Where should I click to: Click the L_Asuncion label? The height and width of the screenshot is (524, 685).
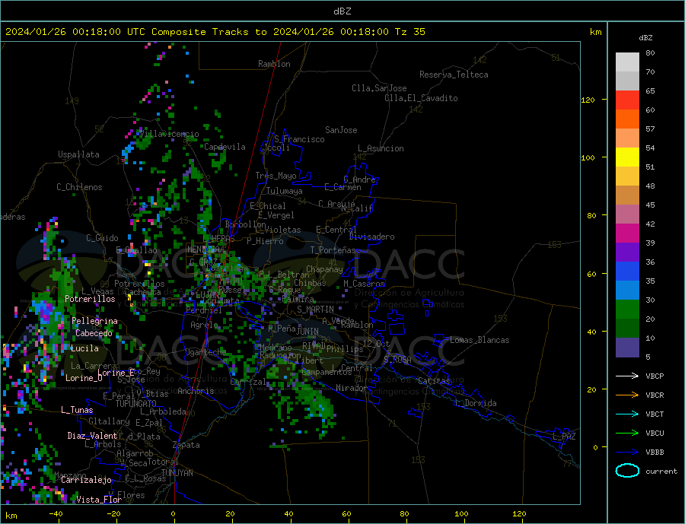click(381, 148)
